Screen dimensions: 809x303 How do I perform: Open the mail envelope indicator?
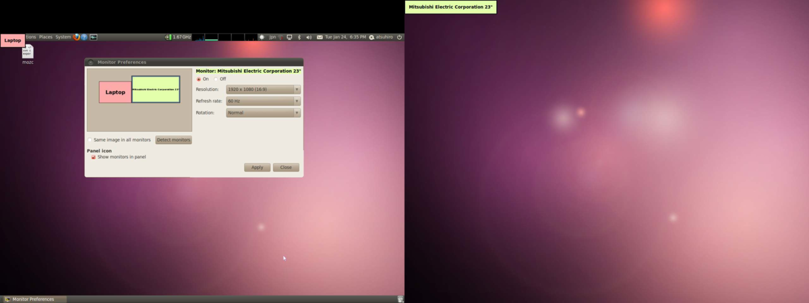tap(320, 37)
